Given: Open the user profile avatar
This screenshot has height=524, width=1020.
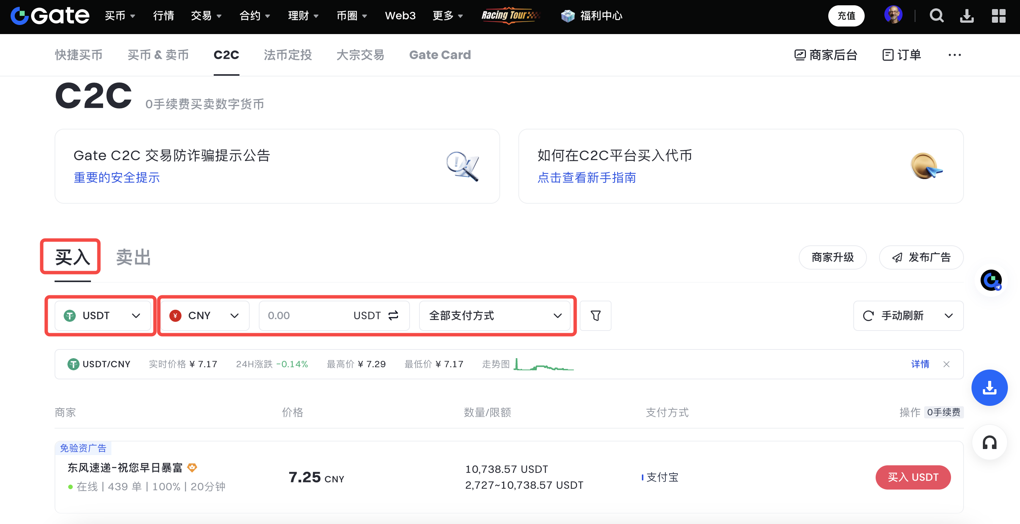Looking at the screenshot, I should pos(893,15).
